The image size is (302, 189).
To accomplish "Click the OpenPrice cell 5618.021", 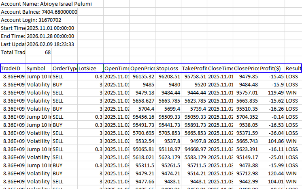I will pos(142,157).
